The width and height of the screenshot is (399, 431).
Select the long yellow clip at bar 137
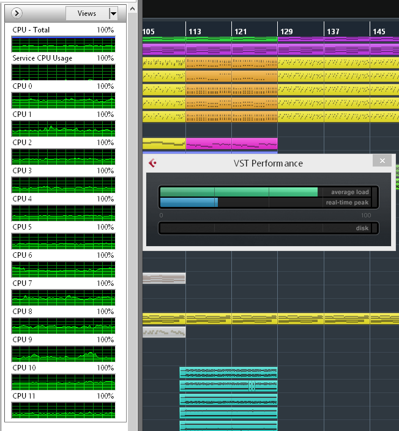click(347, 319)
